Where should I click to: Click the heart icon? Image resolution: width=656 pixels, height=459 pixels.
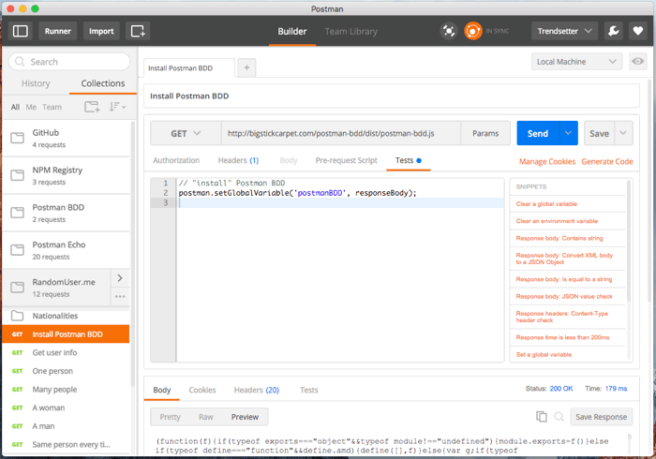[637, 31]
